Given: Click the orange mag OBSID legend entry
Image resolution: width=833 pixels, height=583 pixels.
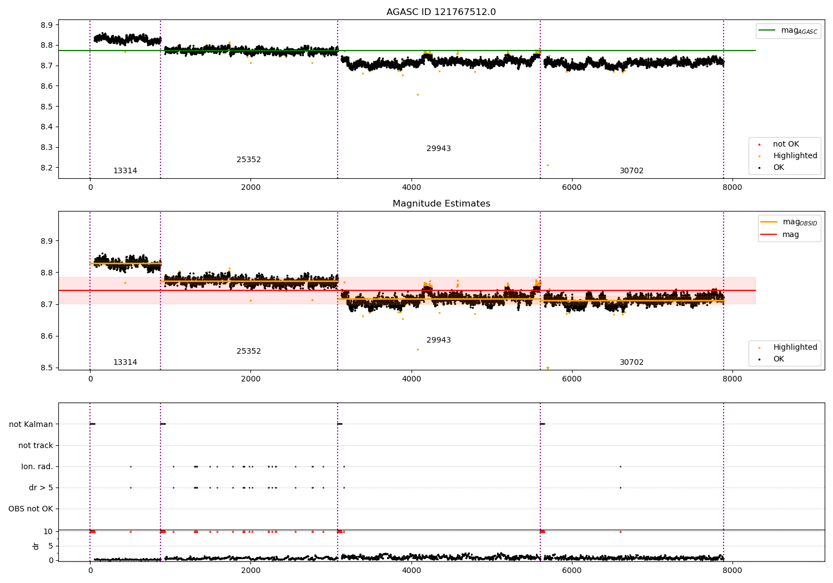Looking at the screenshot, I should click(x=789, y=222).
